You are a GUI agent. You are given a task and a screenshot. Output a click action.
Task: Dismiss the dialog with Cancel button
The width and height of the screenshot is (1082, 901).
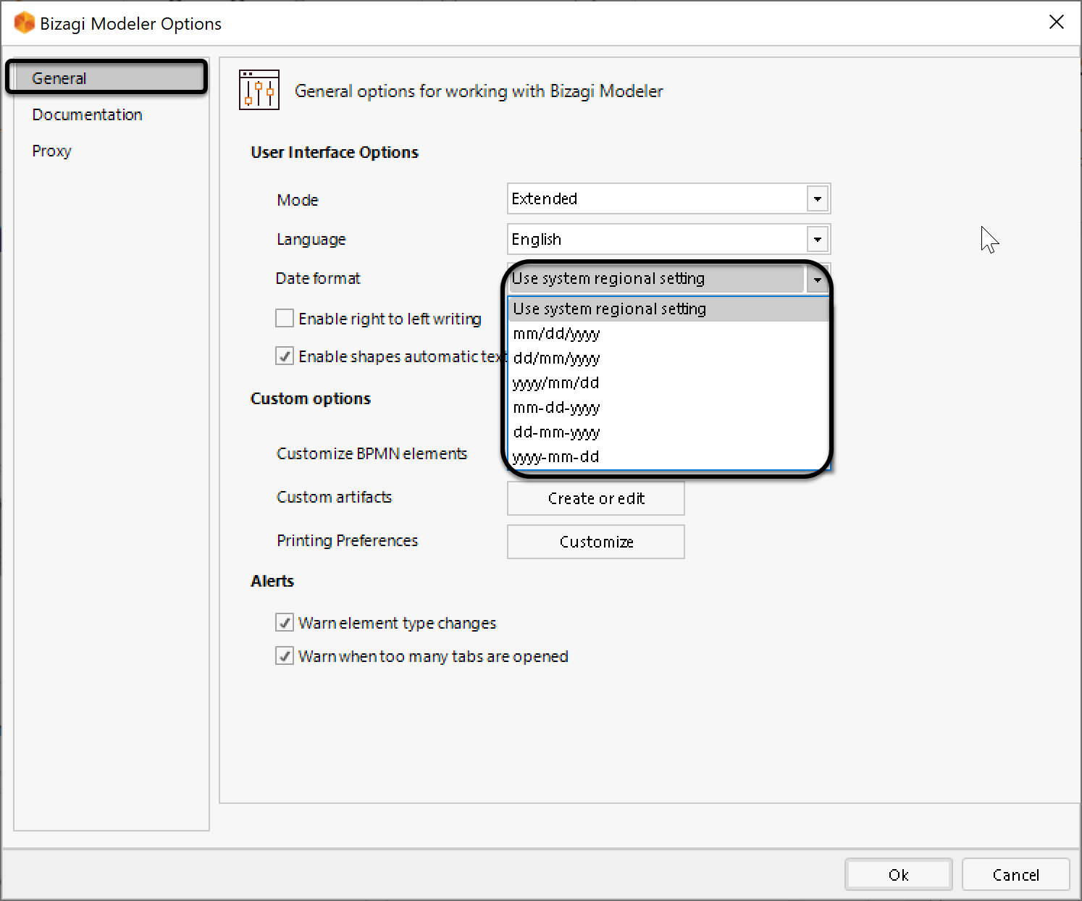pyautogui.click(x=1016, y=875)
